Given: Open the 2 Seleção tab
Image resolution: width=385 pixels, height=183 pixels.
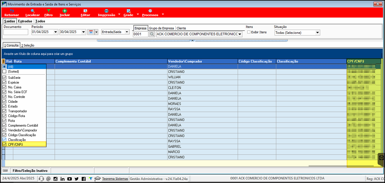Looking at the screenshot, I should pos(28,45).
